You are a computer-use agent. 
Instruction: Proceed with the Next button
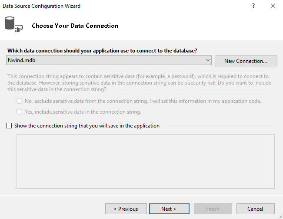[169, 209]
